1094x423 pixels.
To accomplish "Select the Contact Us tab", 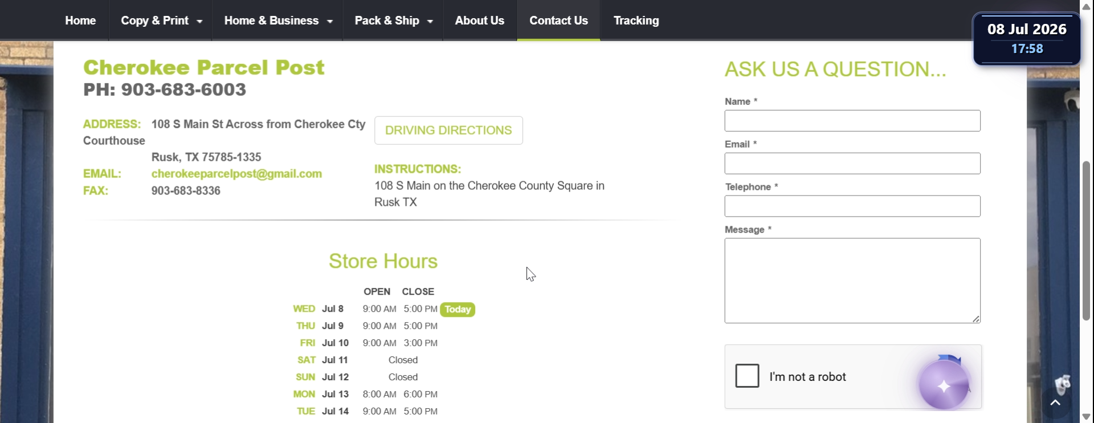I will [558, 21].
